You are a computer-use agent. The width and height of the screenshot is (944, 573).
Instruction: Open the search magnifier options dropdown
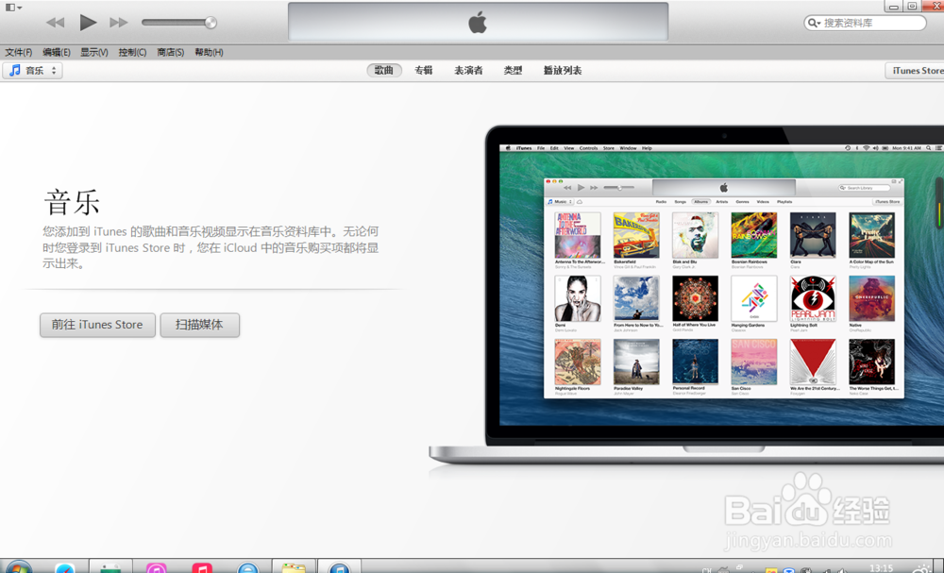[x=815, y=23]
